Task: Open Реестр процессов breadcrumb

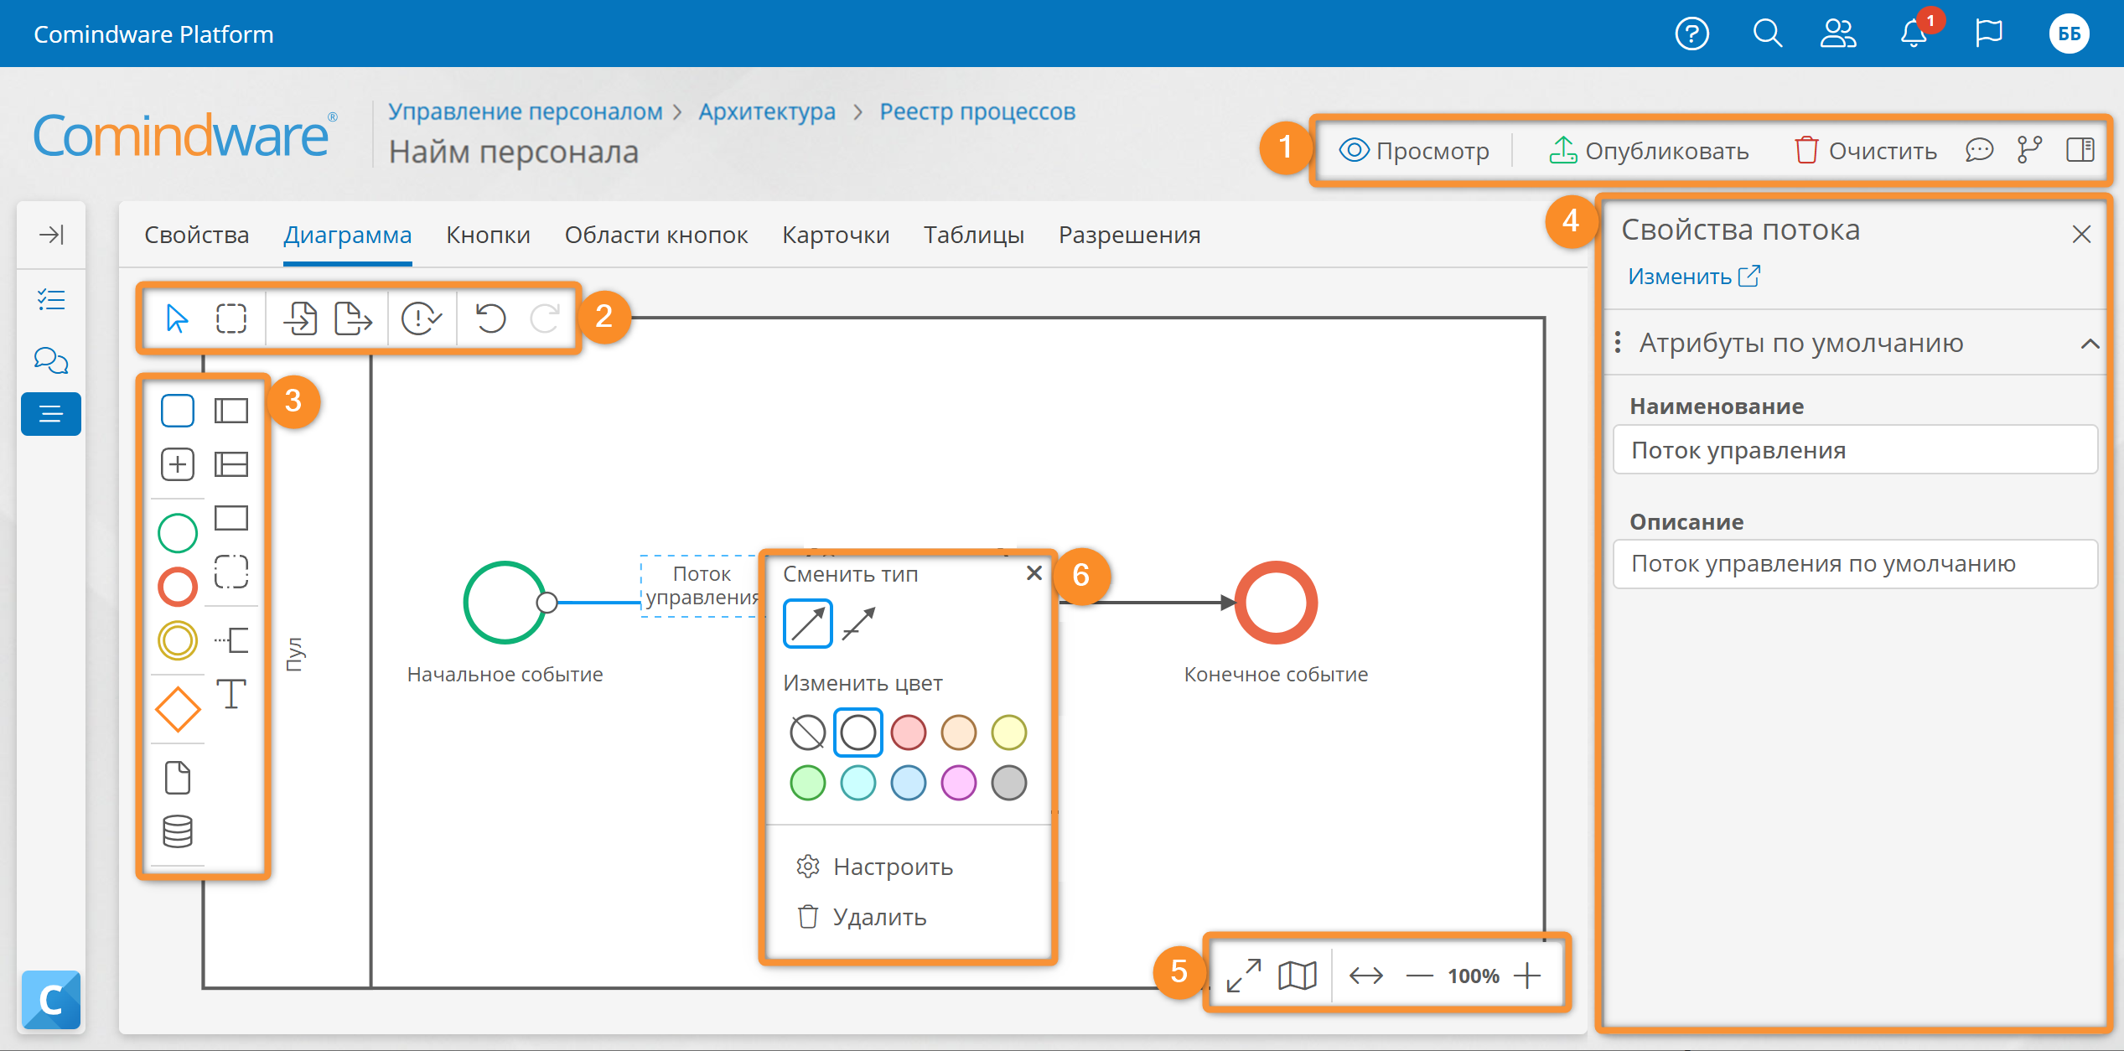Action: click(x=977, y=111)
